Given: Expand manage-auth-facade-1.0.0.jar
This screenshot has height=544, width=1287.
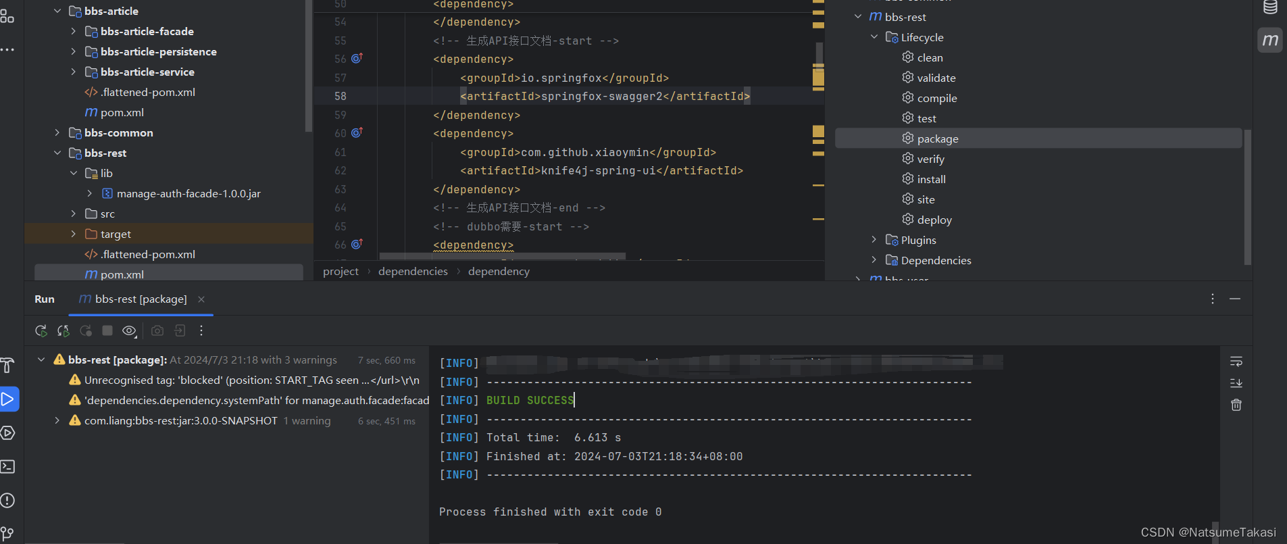Looking at the screenshot, I should [90, 193].
